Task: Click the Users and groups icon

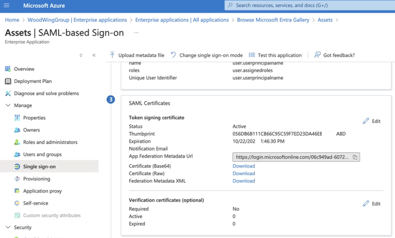Action: coord(17,154)
